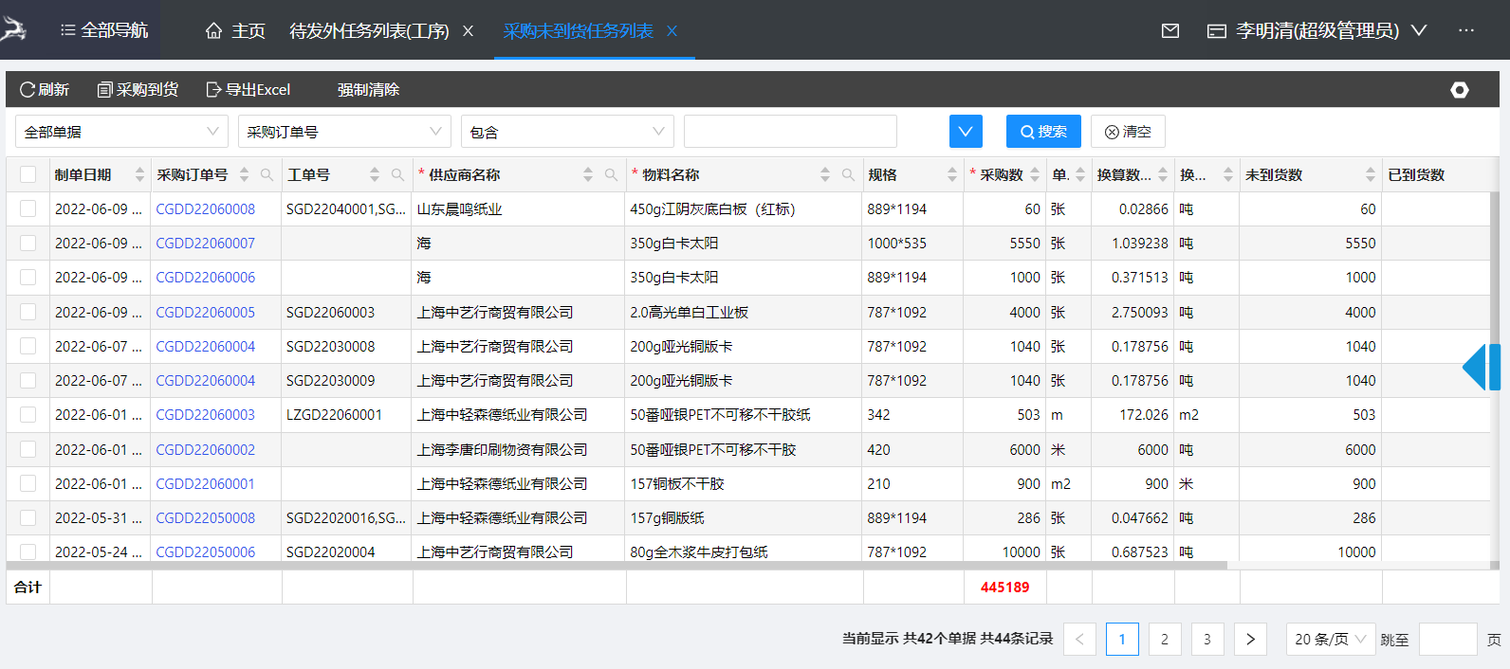Switch to 待发外任务列表(工序) tab
This screenshot has height=669, width=1510.
[369, 31]
